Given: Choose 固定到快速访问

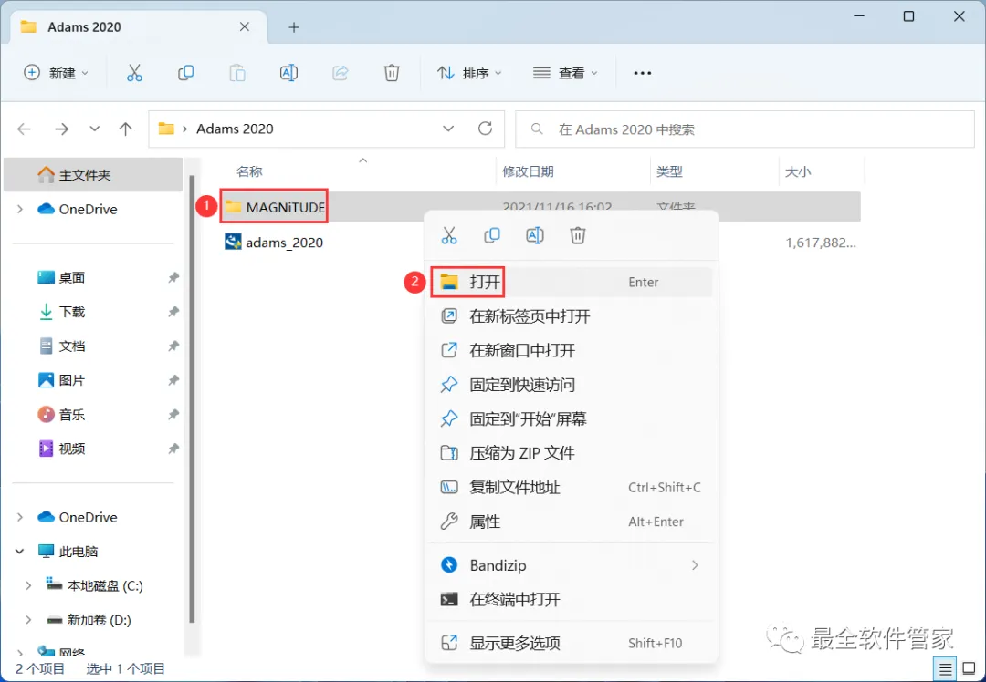Looking at the screenshot, I should pos(571,385).
